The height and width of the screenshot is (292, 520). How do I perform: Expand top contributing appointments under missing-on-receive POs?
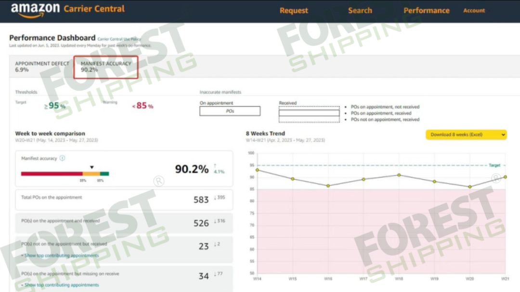[x=61, y=285]
